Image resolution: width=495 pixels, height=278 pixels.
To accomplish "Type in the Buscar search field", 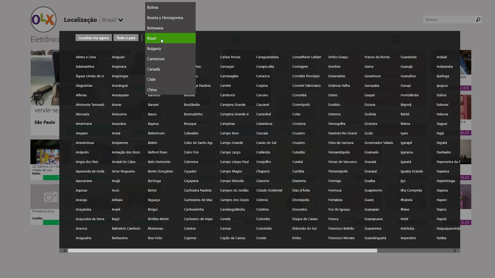I will click(x=449, y=20).
